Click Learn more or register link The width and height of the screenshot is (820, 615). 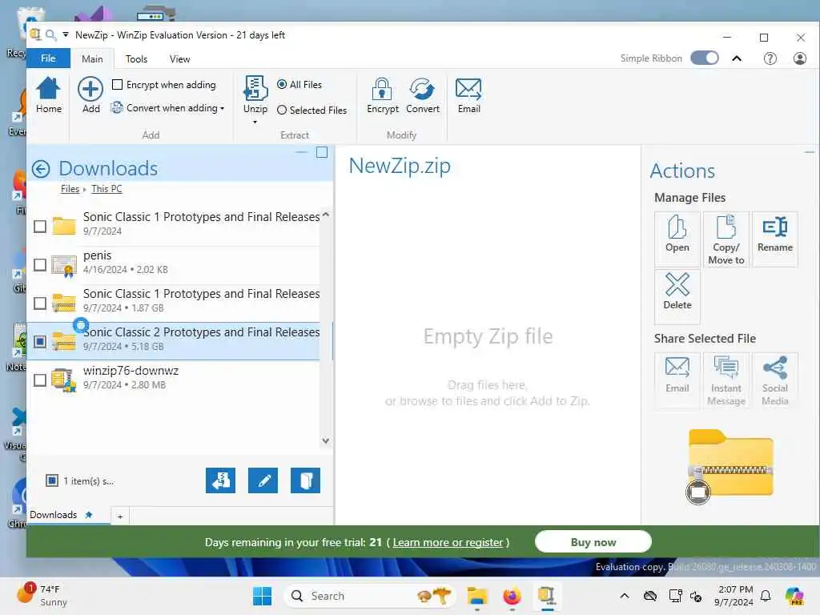[x=448, y=542]
